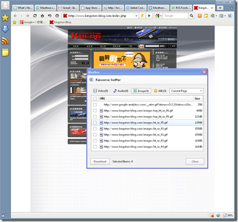Open the Kingston Blog bookmark
Viewport: 238px width, 222px height.
pos(60,22)
